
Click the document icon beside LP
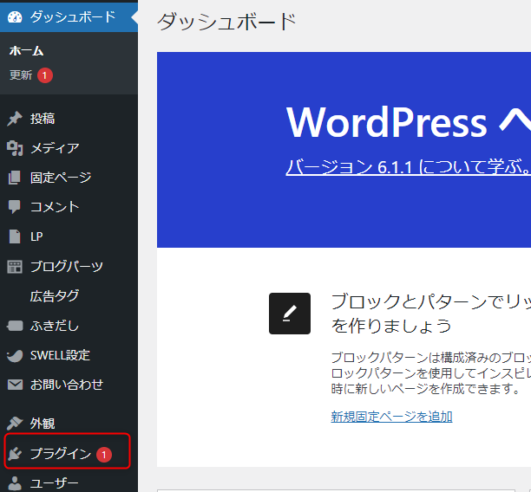point(15,236)
